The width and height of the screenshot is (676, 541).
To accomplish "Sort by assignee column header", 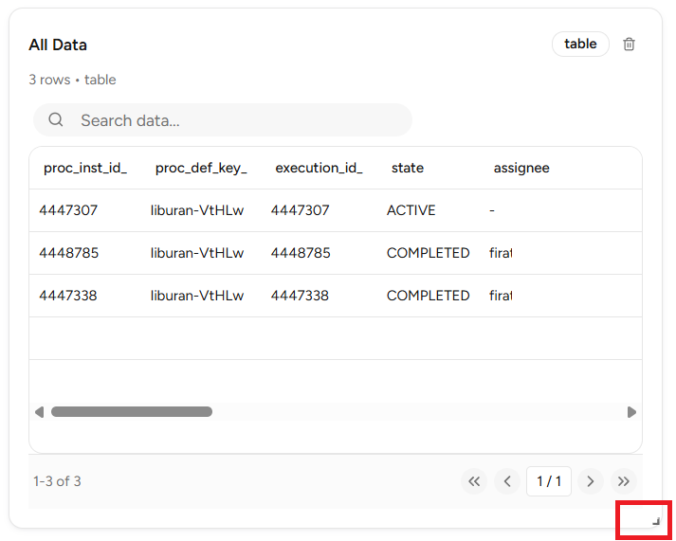I will (x=521, y=168).
